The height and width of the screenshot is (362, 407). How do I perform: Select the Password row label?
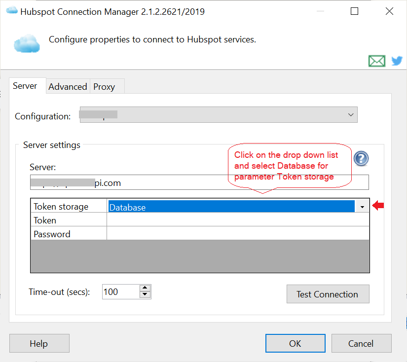pos(69,234)
